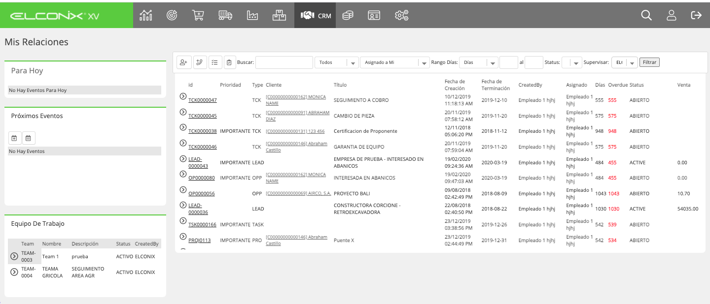Image resolution: width=710 pixels, height=304 pixels.
Task: Select the CRM tab in top navigation
Action: (316, 15)
